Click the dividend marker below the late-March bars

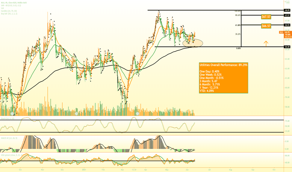coord(138,114)
